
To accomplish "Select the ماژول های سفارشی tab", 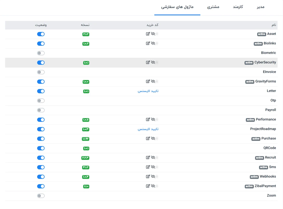I will point(177,7).
